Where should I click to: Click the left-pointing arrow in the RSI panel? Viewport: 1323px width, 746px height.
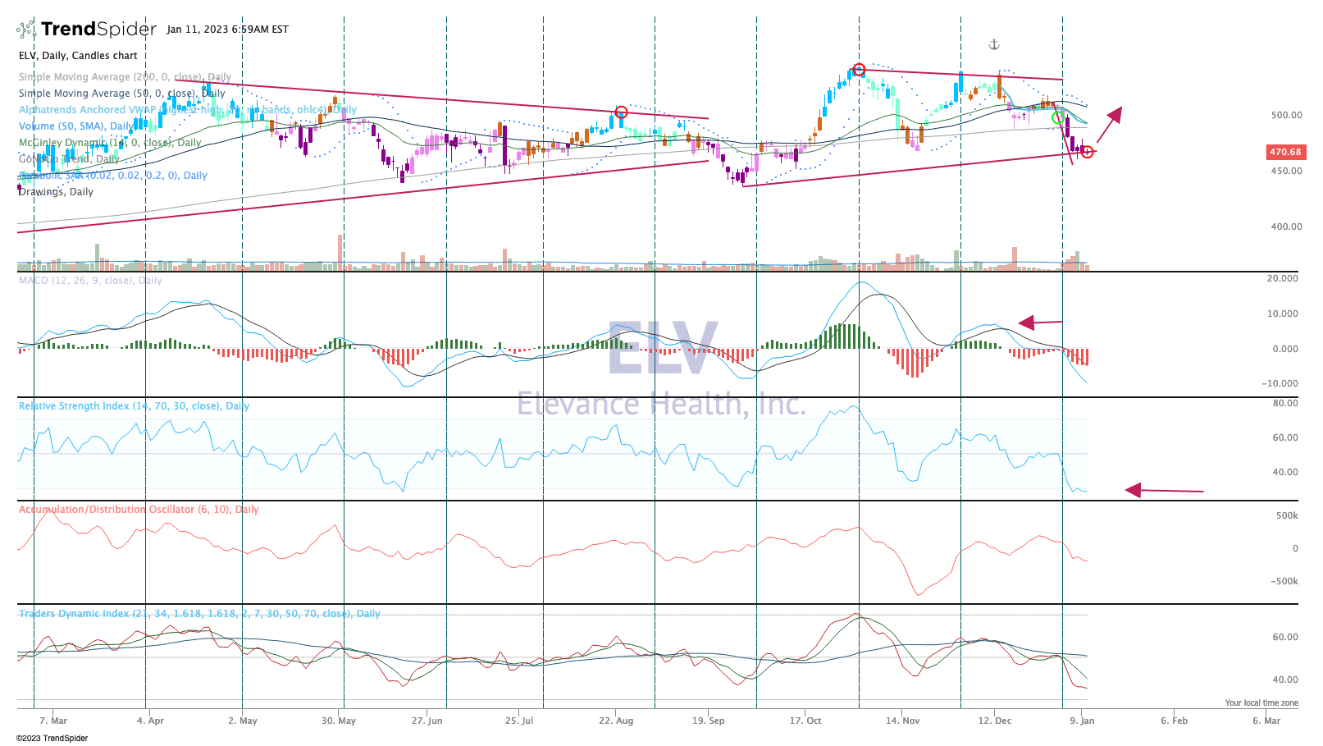point(1164,491)
